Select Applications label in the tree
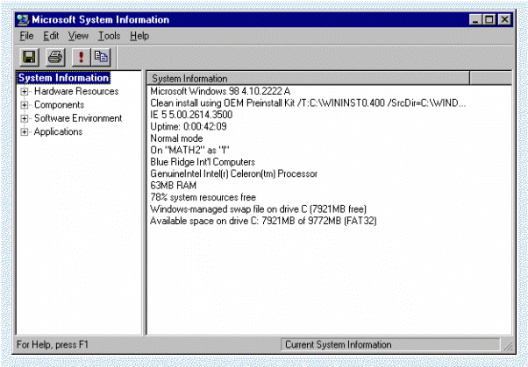 tap(58, 131)
